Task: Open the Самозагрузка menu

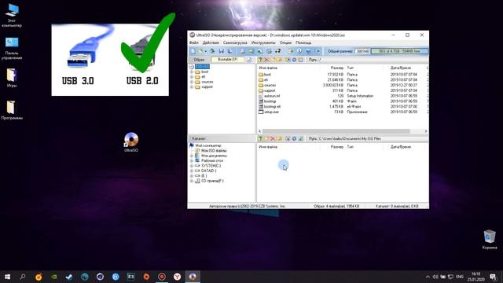Action: [235, 42]
